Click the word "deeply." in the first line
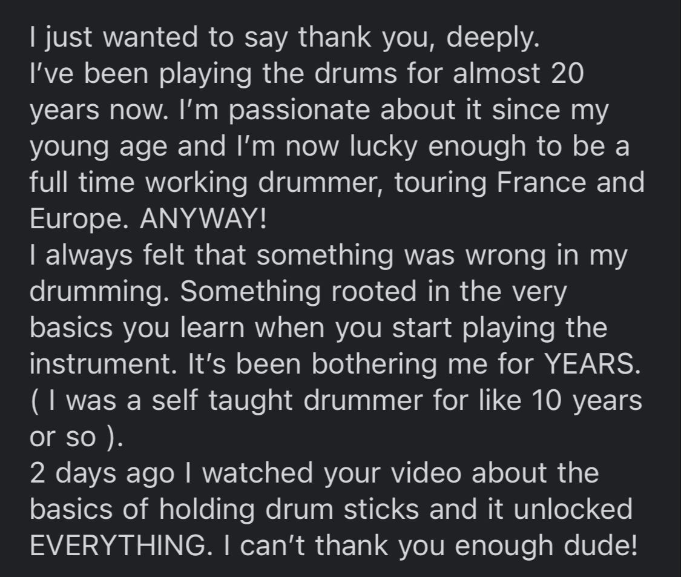 (x=493, y=38)
